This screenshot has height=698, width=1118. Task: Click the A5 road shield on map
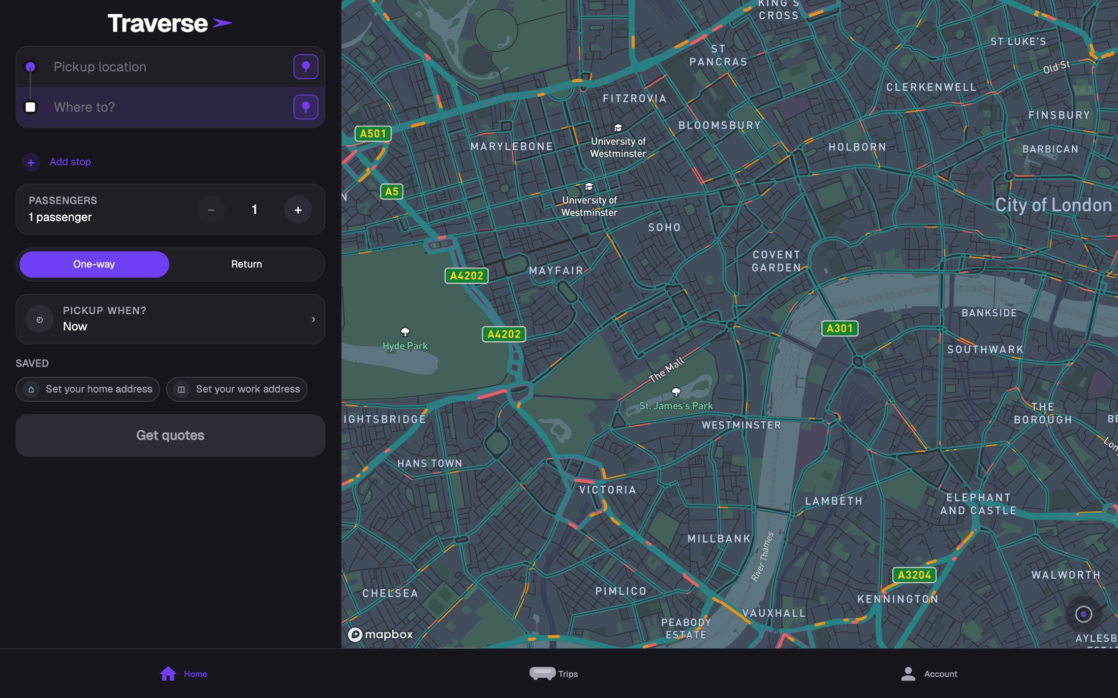coord(391,191)
